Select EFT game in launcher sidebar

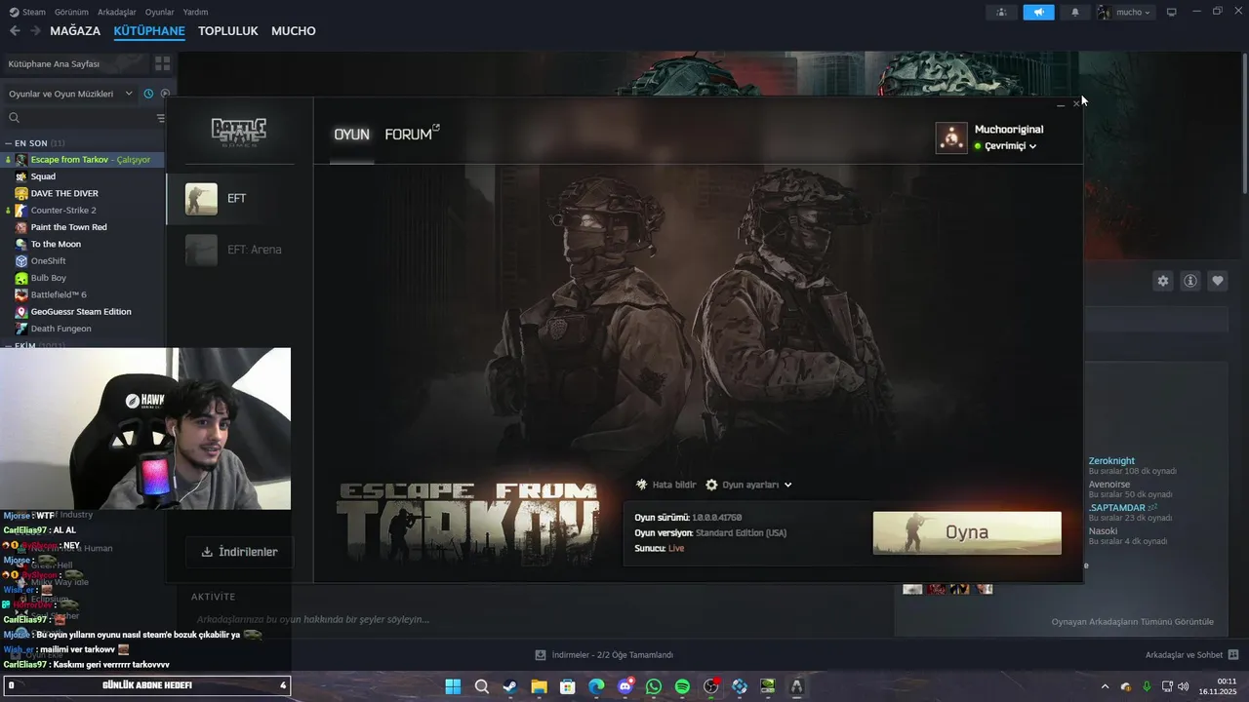239,198
